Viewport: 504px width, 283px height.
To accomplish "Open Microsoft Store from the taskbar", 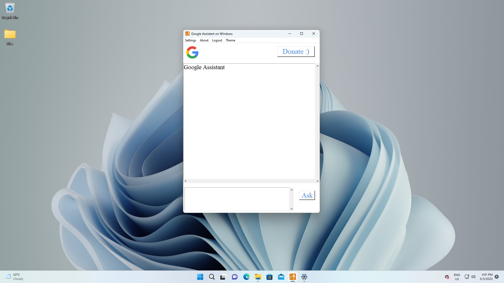I will [269, 277].
